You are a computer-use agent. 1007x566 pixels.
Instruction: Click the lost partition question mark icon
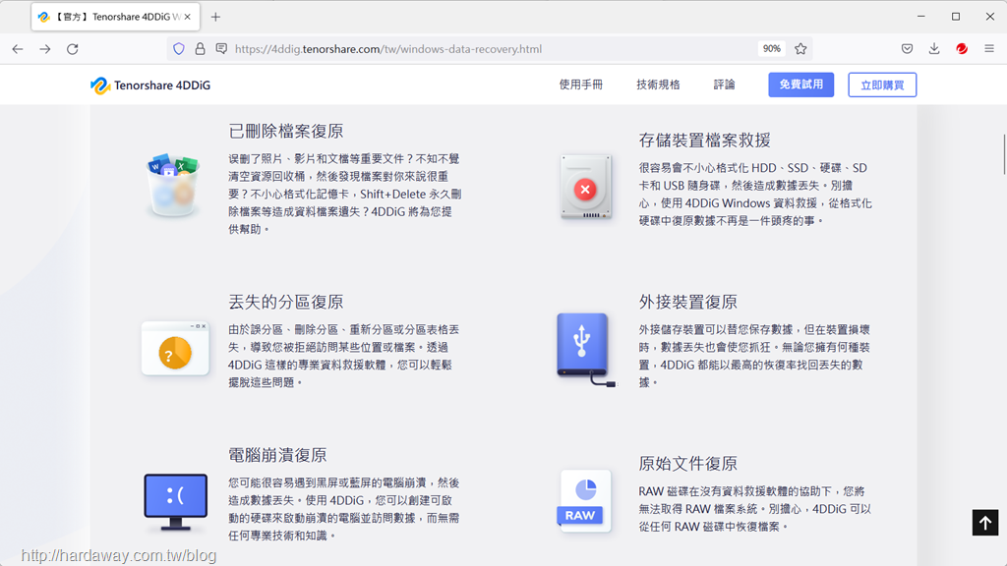pos(175,349)
